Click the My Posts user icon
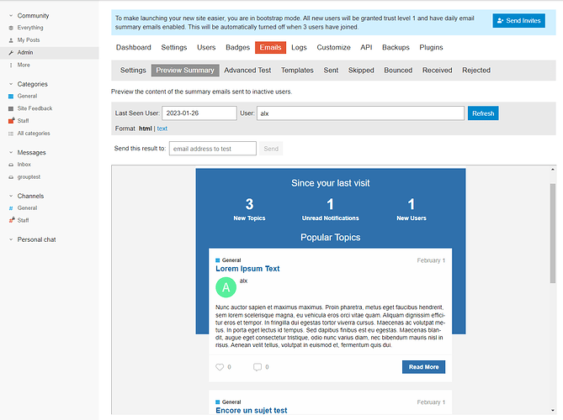563x420 pixels. 11,40
